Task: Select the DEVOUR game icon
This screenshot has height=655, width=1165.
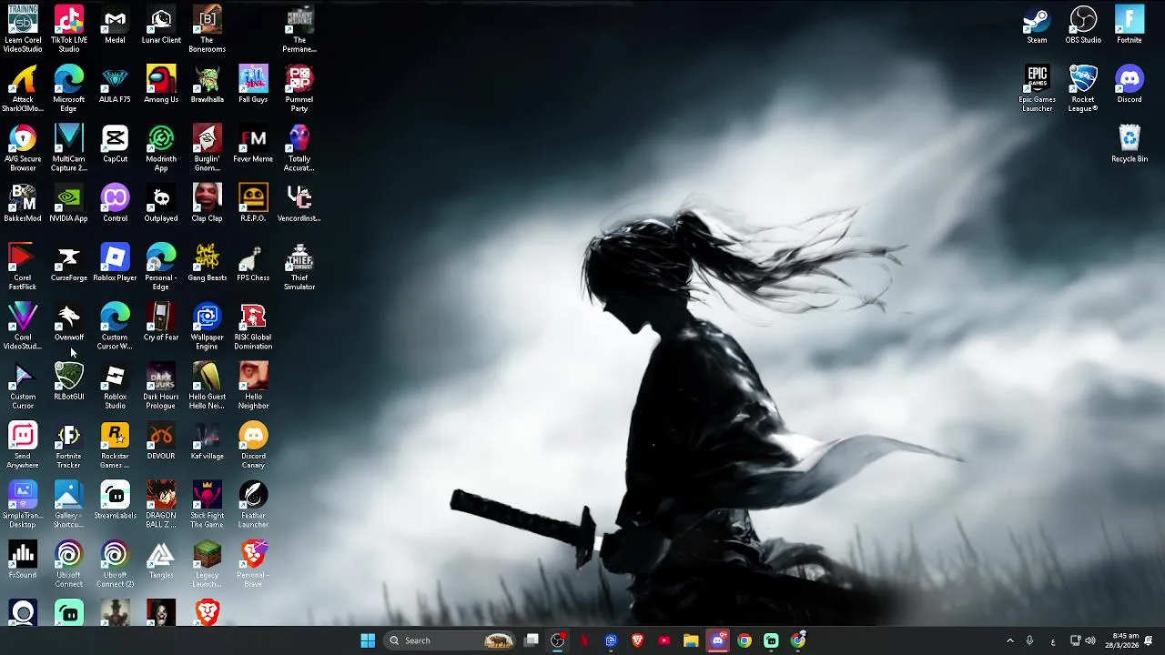Action: click(161, 441)
